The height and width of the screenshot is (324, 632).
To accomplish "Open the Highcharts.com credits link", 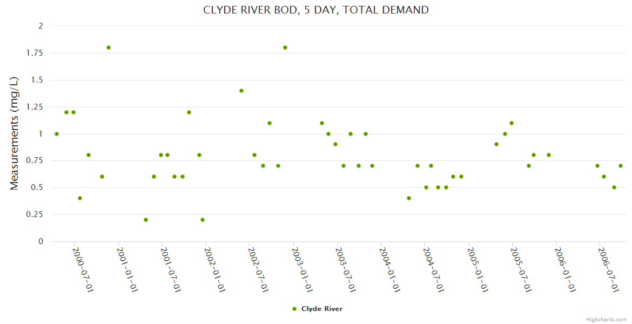I will point(606,319).
